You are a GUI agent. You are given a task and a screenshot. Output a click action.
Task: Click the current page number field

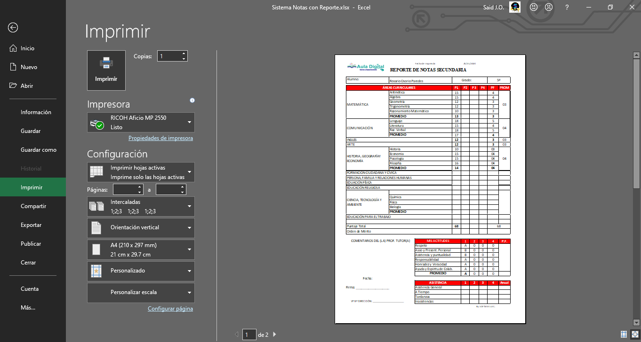click(249, 334)
